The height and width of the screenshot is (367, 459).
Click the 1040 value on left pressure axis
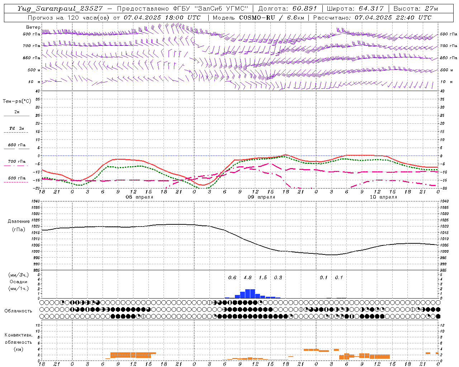36,201
